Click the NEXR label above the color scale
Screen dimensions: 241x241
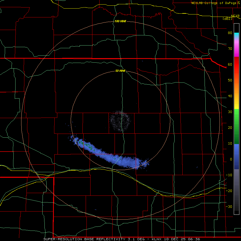(x=235, y=16)
